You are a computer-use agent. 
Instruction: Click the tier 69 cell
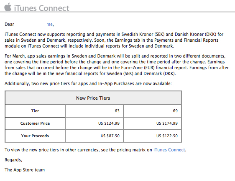click(153, 111)
